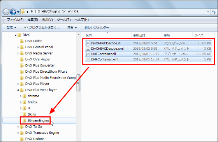
Task: Expand the chrome folder node
Action: pos(21,96)
